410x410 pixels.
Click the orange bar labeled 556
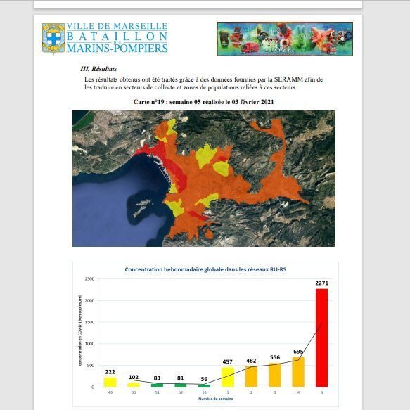pyautogui.click(x=274, y=375)
